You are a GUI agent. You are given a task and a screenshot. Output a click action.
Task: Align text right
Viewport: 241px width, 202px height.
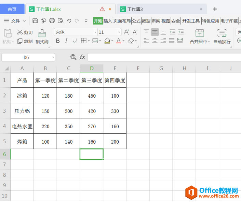point(163,41)
